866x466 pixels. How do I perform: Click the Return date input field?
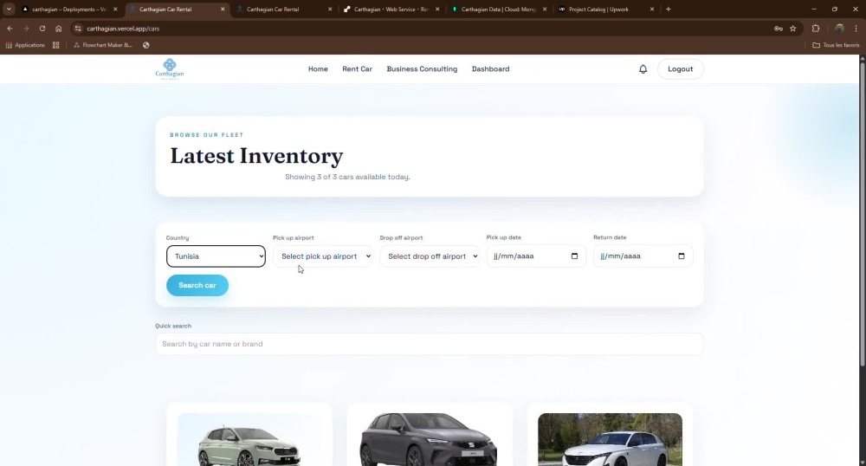tap(643, 256)
